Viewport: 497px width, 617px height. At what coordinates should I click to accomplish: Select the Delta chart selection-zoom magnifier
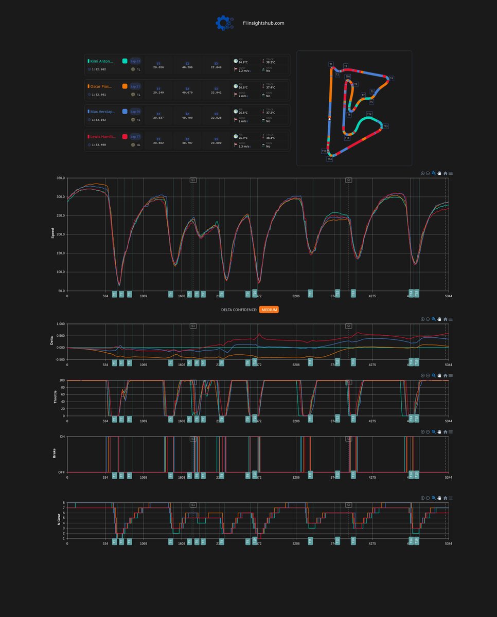pyautogui.click(x=434, y=319)
